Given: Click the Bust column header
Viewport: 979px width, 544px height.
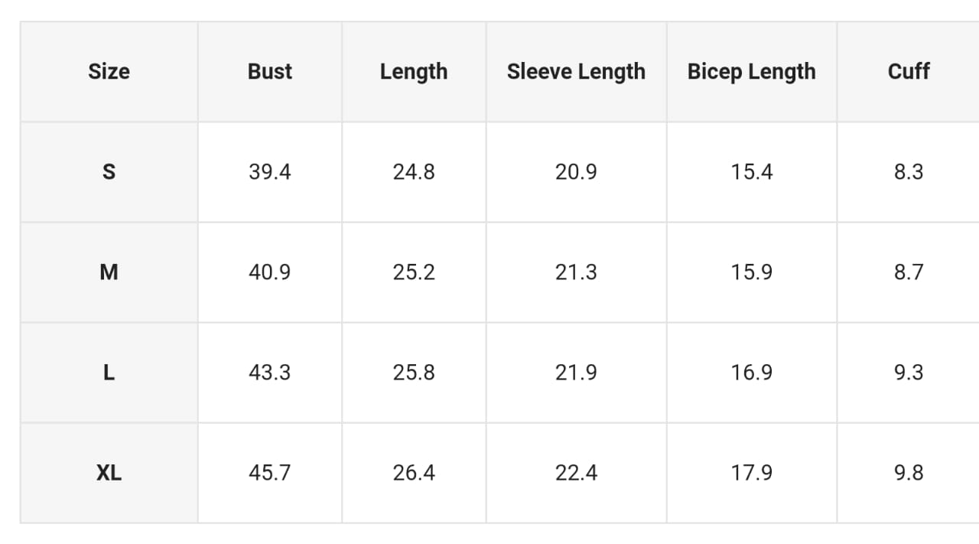Looking at the screenshot, I should pyautogui.click(x=270, y=71).
